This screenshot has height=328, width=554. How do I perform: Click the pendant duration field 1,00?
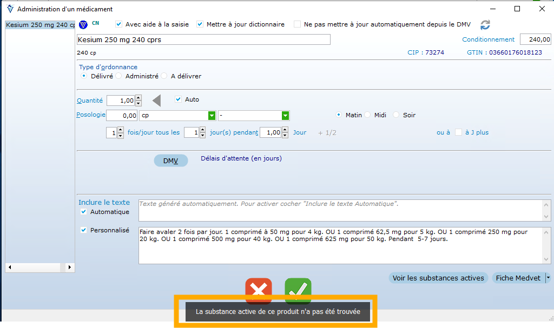tap(271, 132)
